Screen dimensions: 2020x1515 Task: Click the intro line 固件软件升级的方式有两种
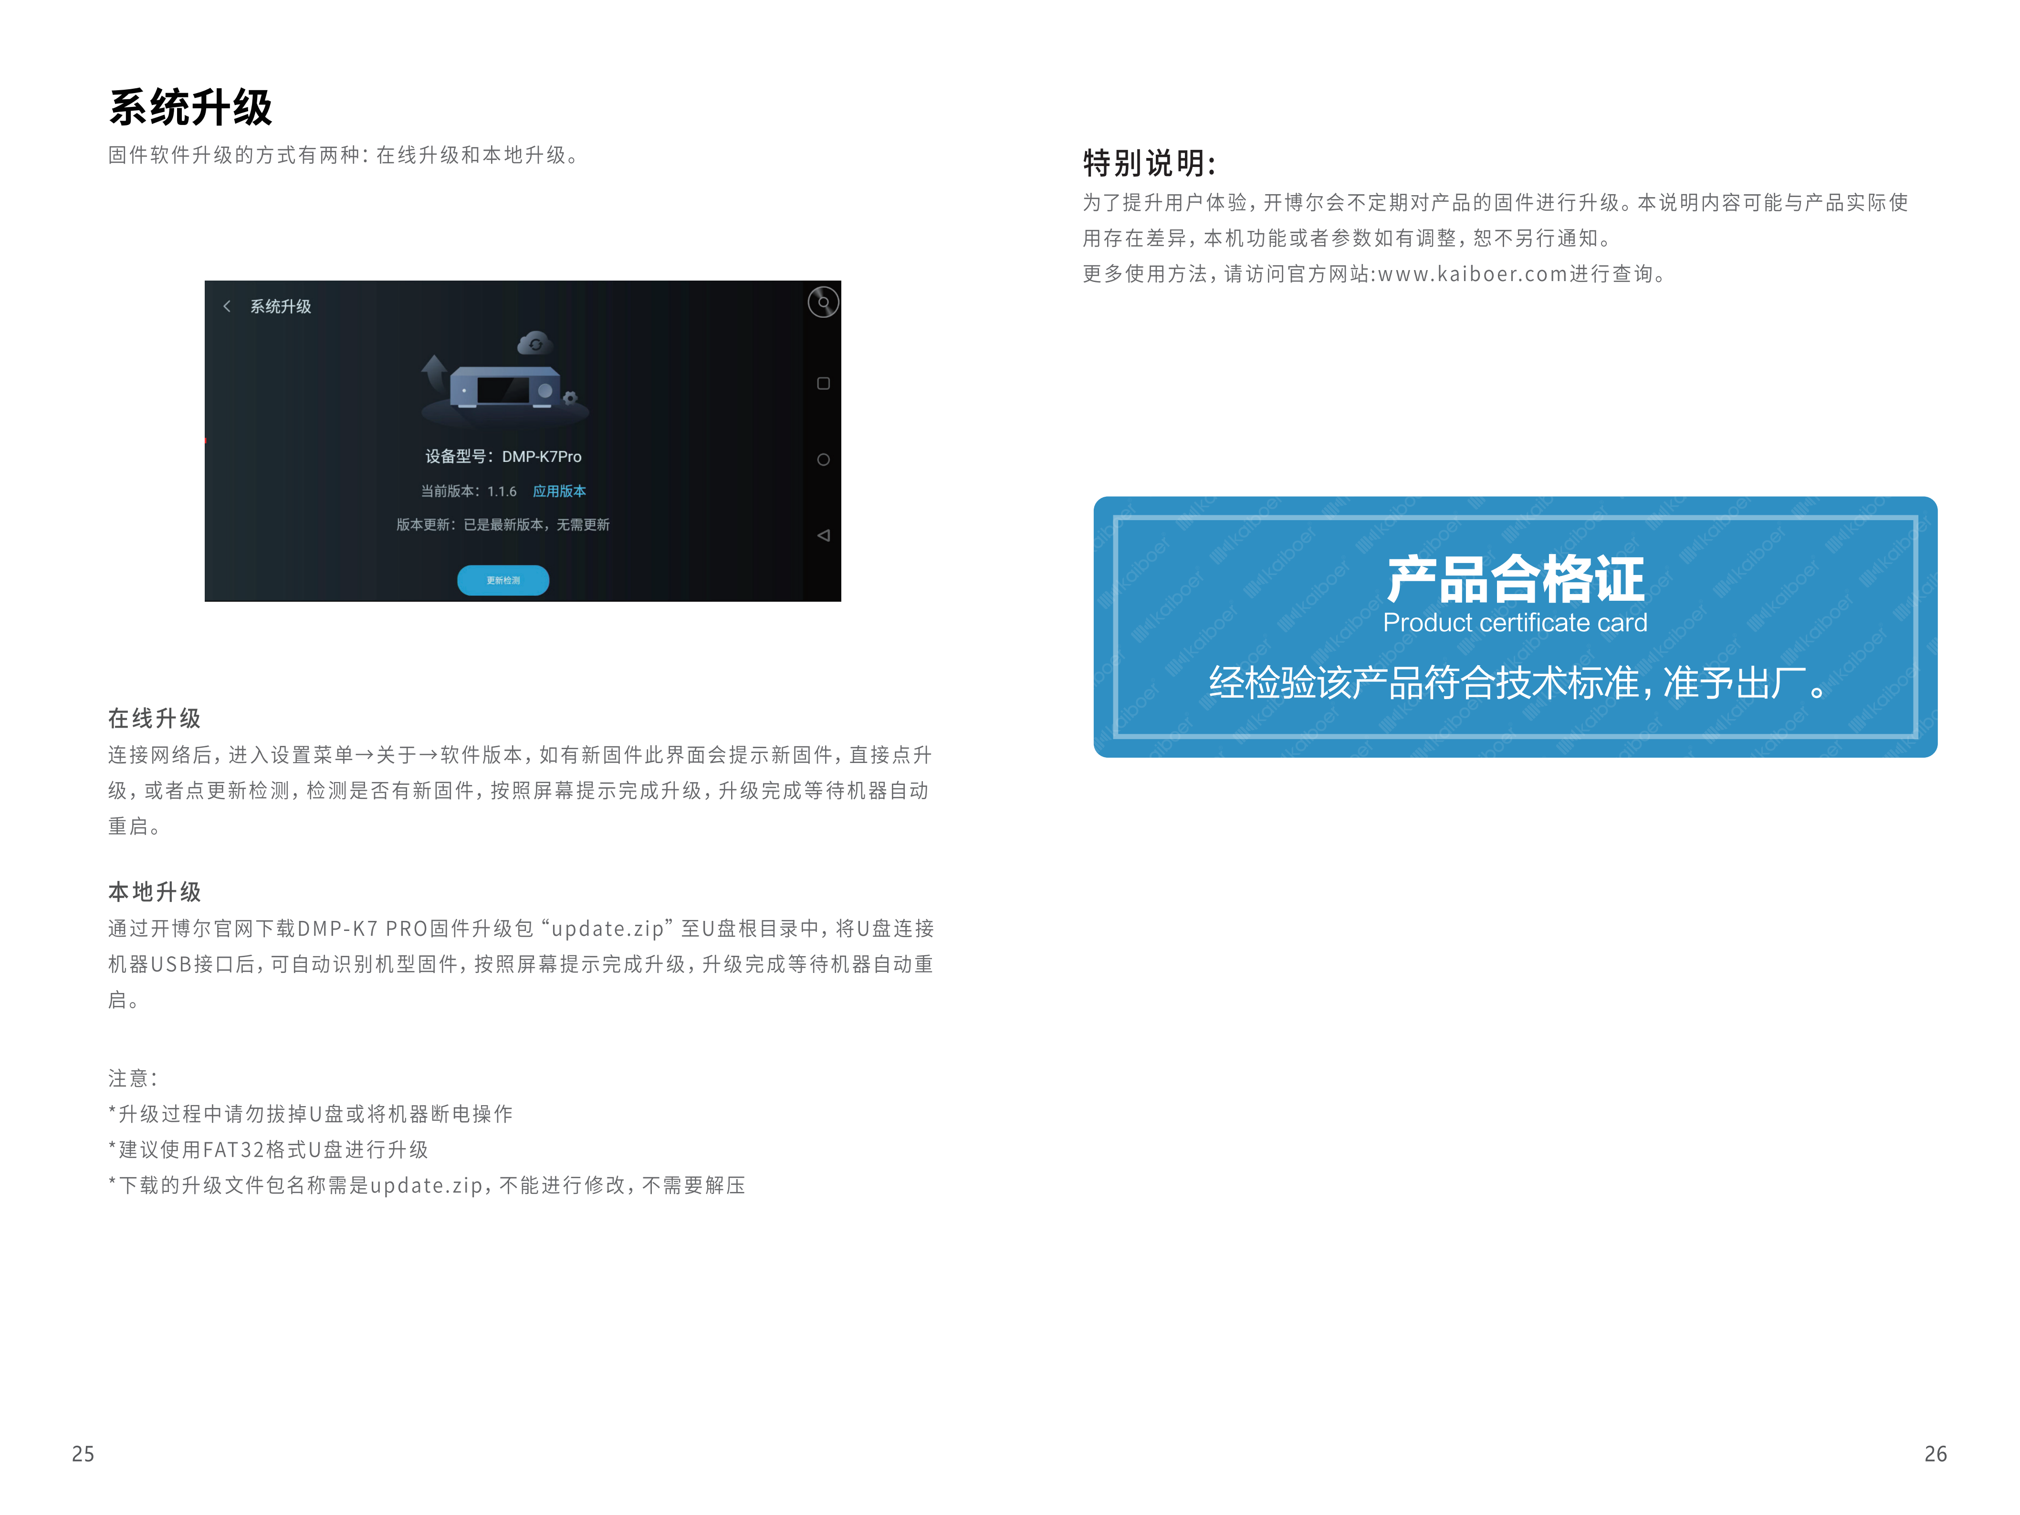[345, 155]
